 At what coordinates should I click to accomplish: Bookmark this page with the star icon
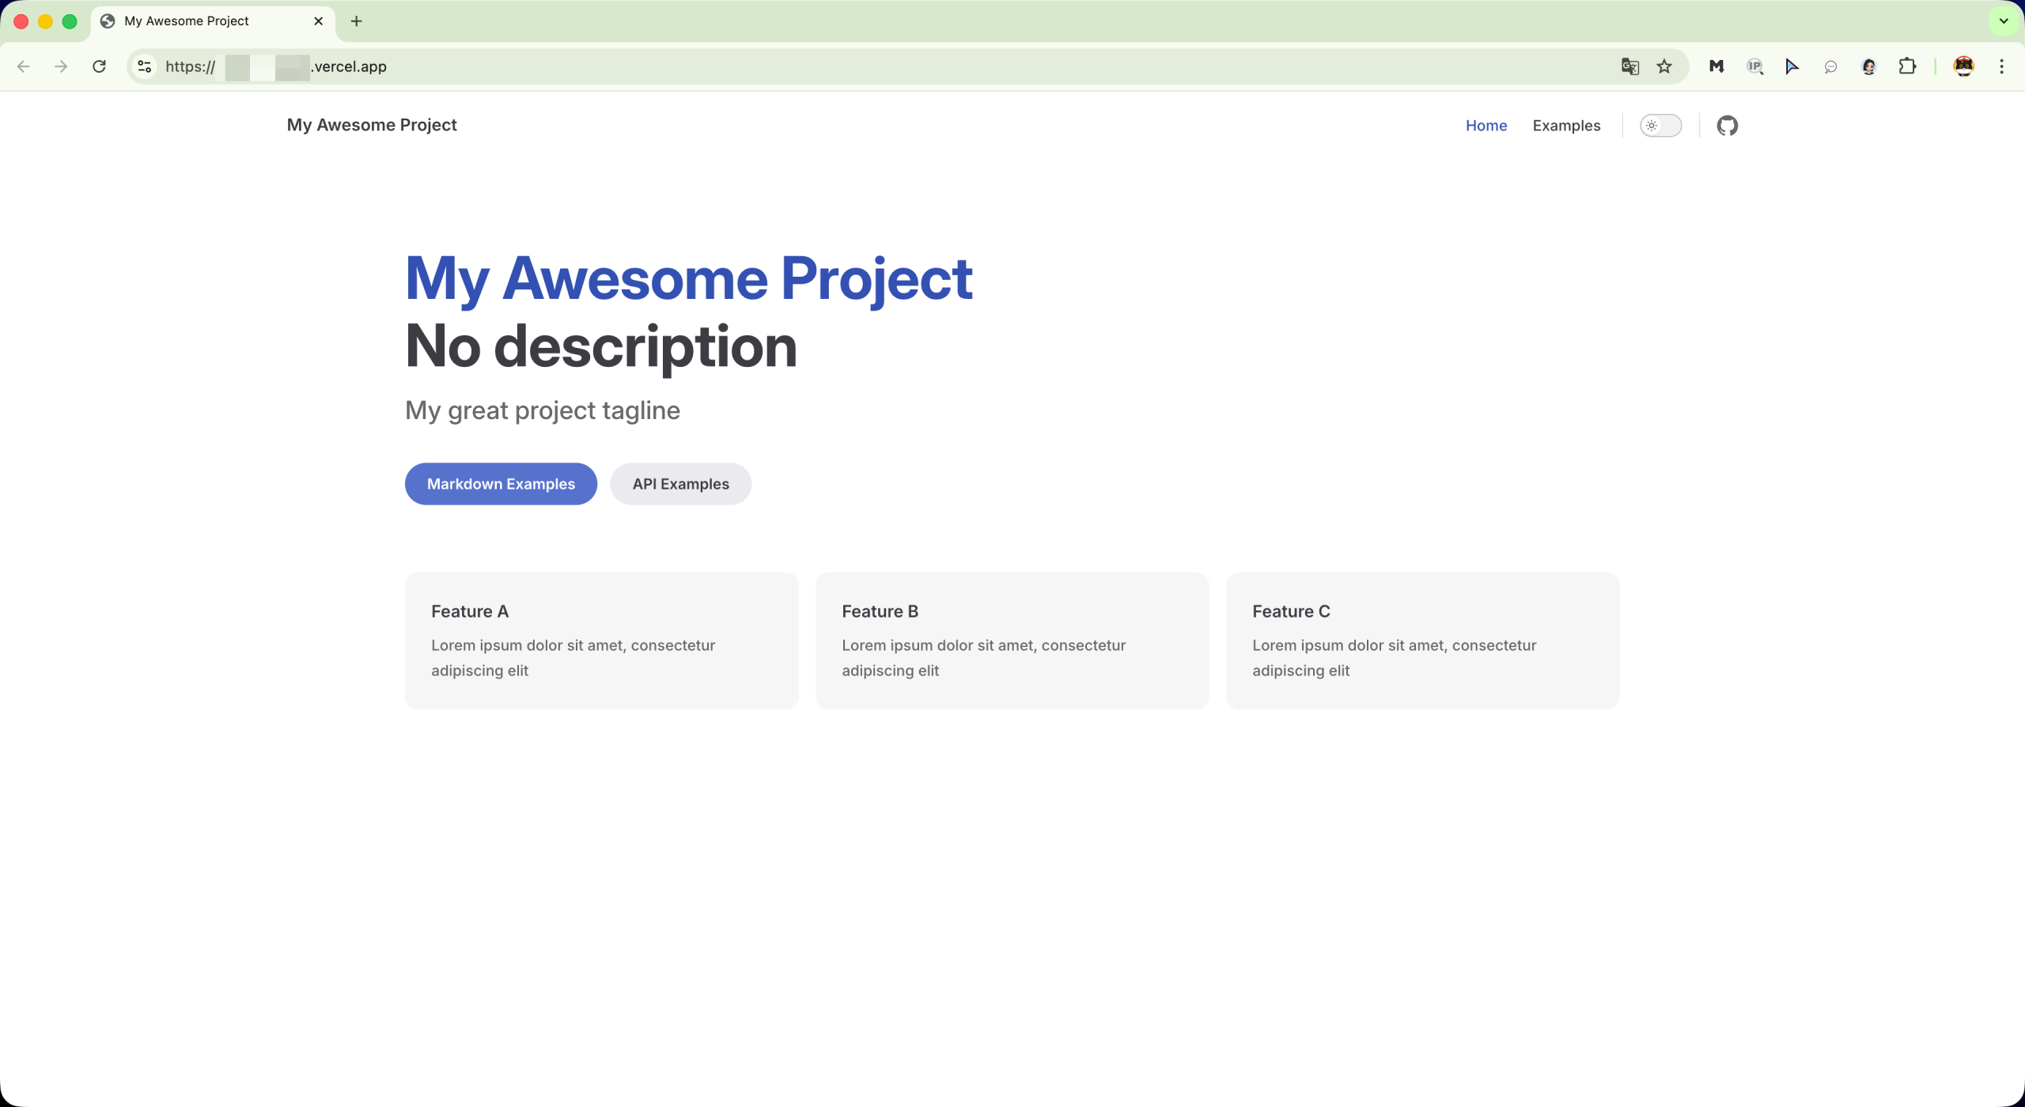(x=1664, y=66)
